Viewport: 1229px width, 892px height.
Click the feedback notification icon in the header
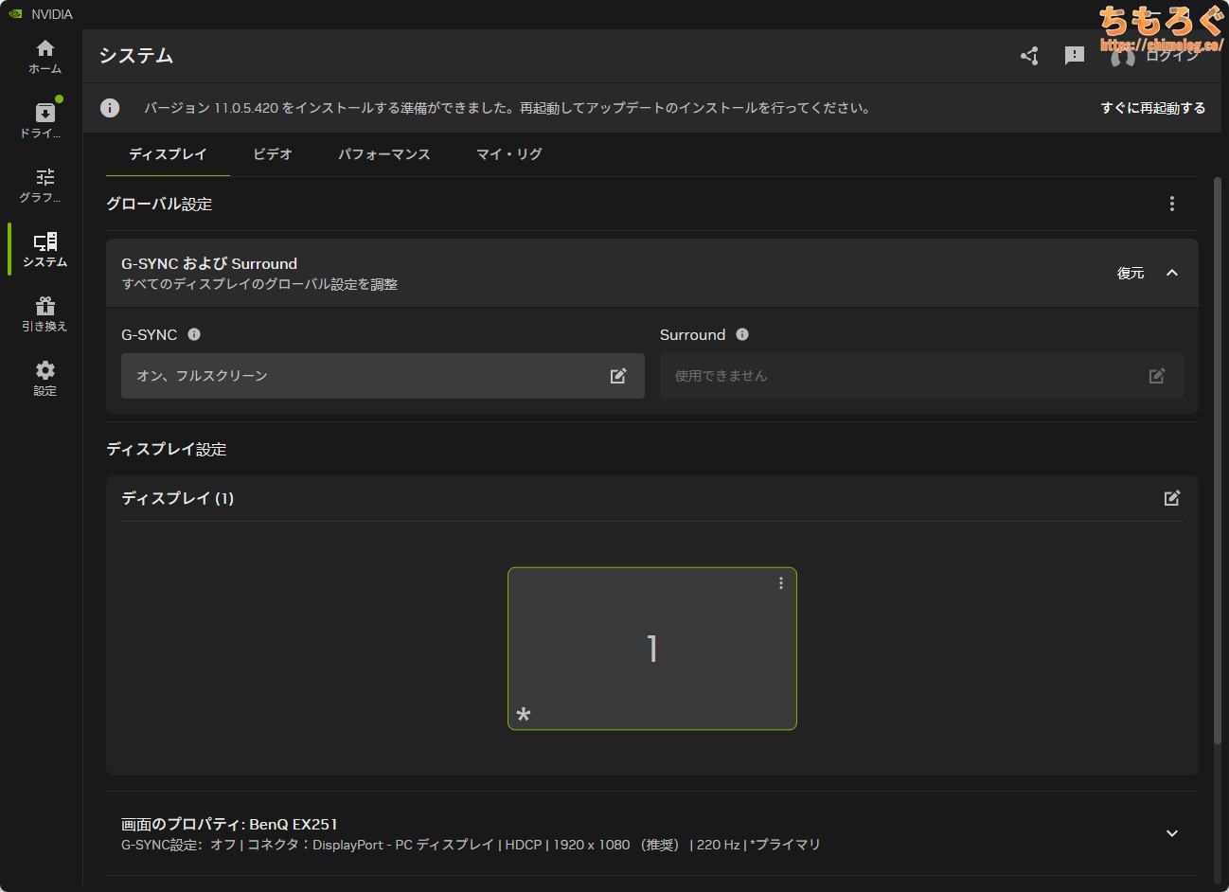1074,56
